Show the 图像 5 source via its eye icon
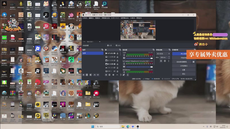The width and height of the screenshot is (230, 129). click(114, 71)
